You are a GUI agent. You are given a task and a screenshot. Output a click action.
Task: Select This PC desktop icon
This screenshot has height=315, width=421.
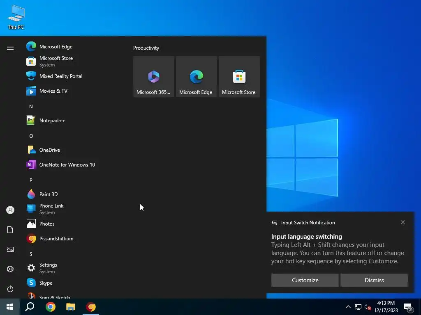coord(16,17)
